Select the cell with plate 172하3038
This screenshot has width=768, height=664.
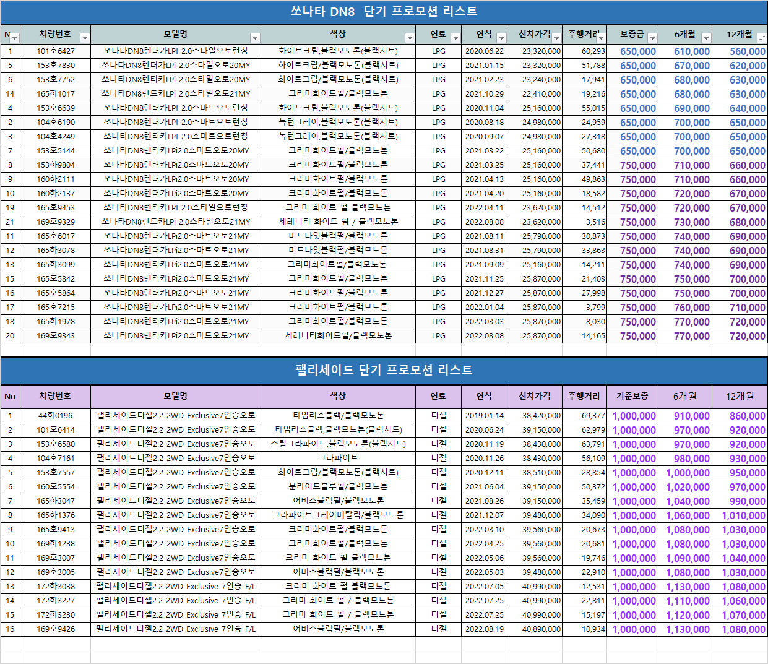pyautogui.click(x=55, y=587)
